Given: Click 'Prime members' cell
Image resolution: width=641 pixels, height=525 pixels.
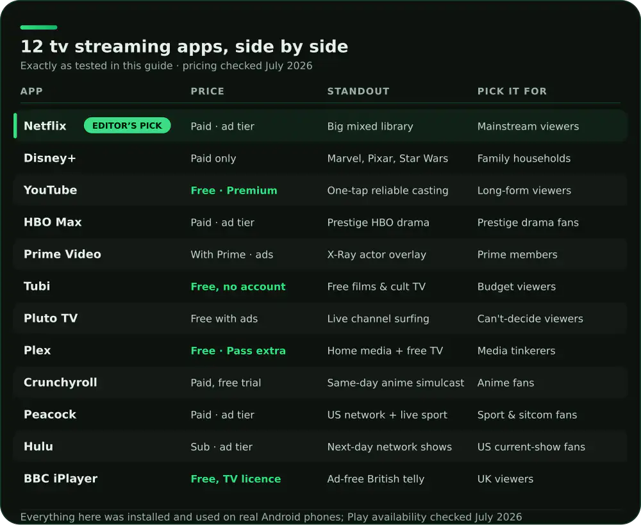Looking at the screenshot, I should point(517,254).
